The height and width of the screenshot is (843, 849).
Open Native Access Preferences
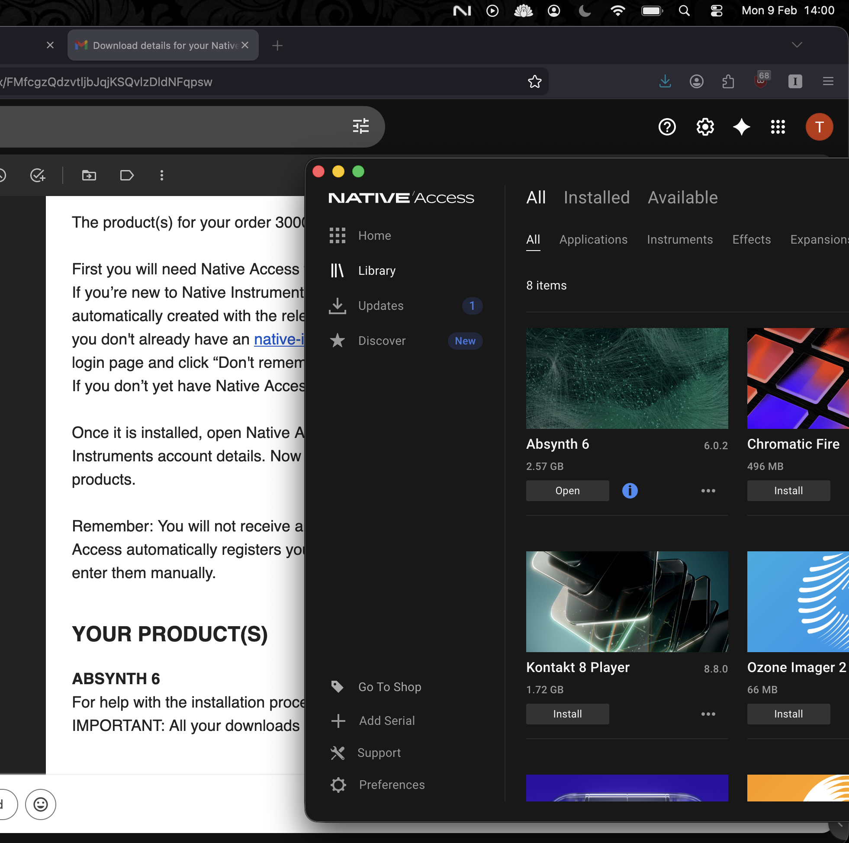(391, 785)
